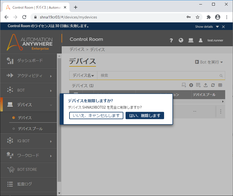
Task: Click the password key icon
Action: click(189, 17)
